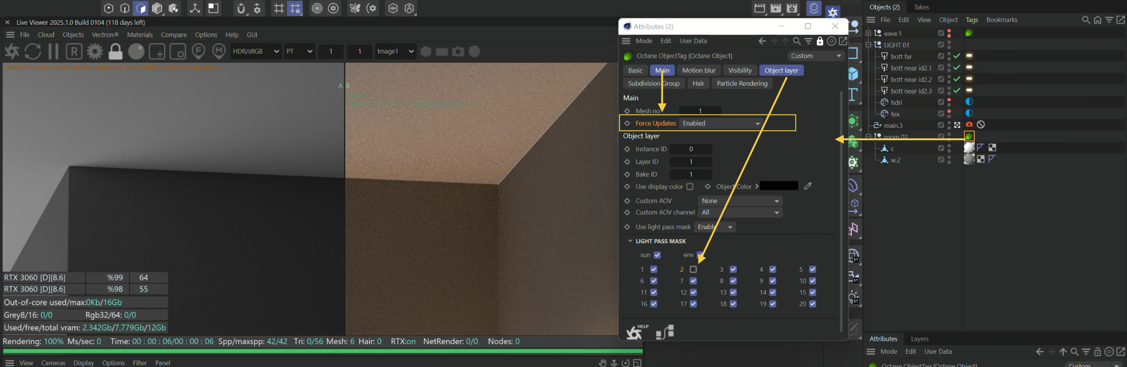1127x367 pixels.
Task: Uncheck light pass mask checkbox 10
Action: (x=812, y=281)
